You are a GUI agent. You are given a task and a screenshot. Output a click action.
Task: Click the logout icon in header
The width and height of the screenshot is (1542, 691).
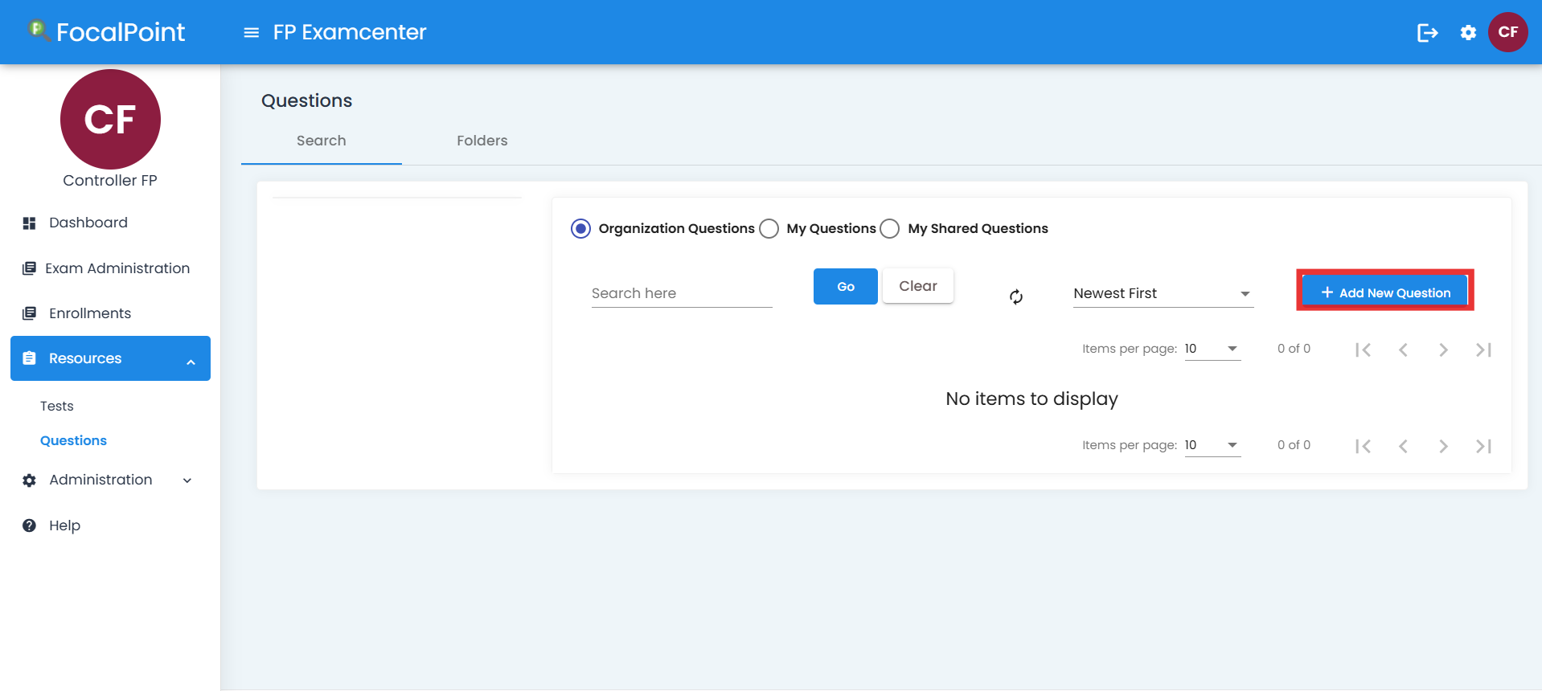pyautogui.click(x=1427, y=32)
